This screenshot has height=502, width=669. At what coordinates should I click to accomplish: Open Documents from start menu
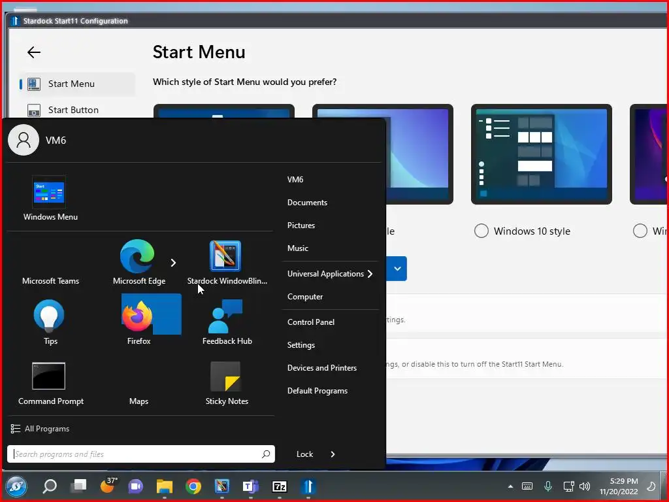coord(307,203)
